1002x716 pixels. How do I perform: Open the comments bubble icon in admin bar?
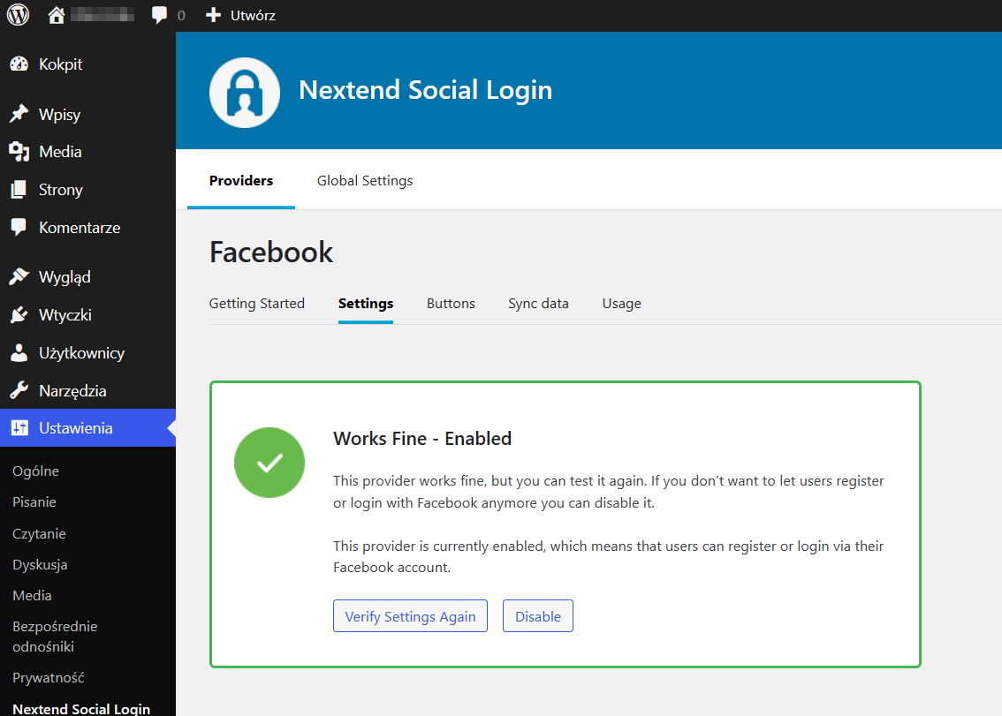[159, 15]
